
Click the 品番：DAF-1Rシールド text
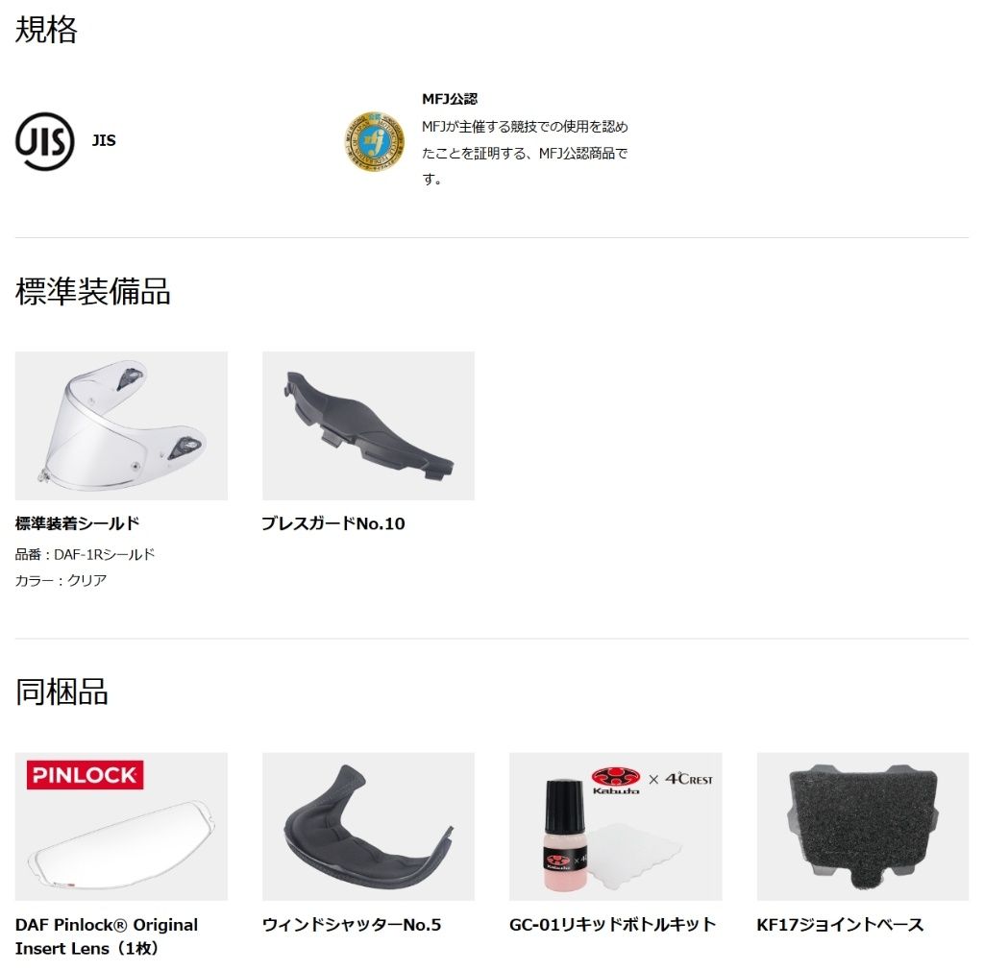tap(85, 554)
